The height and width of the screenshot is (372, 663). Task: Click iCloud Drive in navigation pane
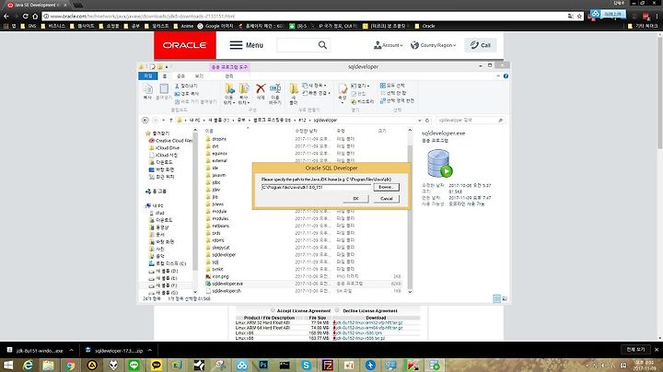click(167, 147)
